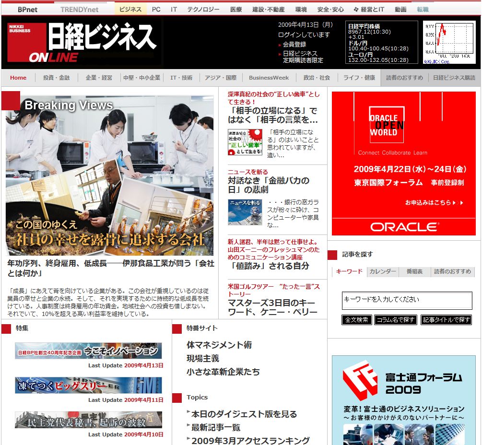Viewport: 482px width, 445px height.
Task: Click the Nikkei Business Online logo
Action: tap(82, 42)
